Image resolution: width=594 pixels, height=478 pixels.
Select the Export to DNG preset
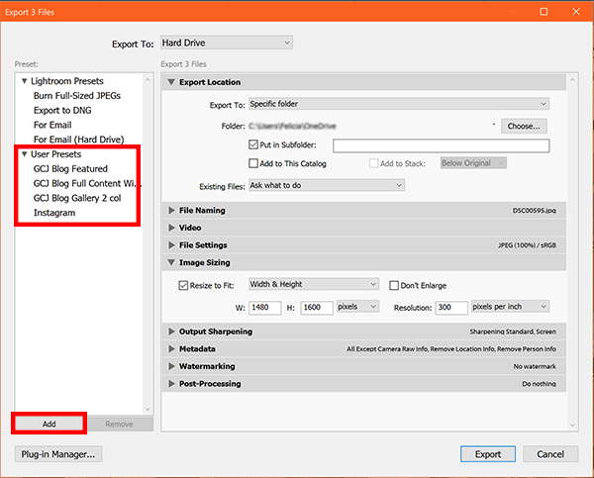tap(62, 110)
